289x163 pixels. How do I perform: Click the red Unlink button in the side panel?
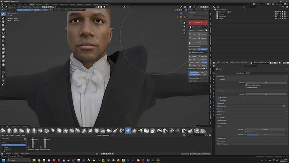click(198, 23)
